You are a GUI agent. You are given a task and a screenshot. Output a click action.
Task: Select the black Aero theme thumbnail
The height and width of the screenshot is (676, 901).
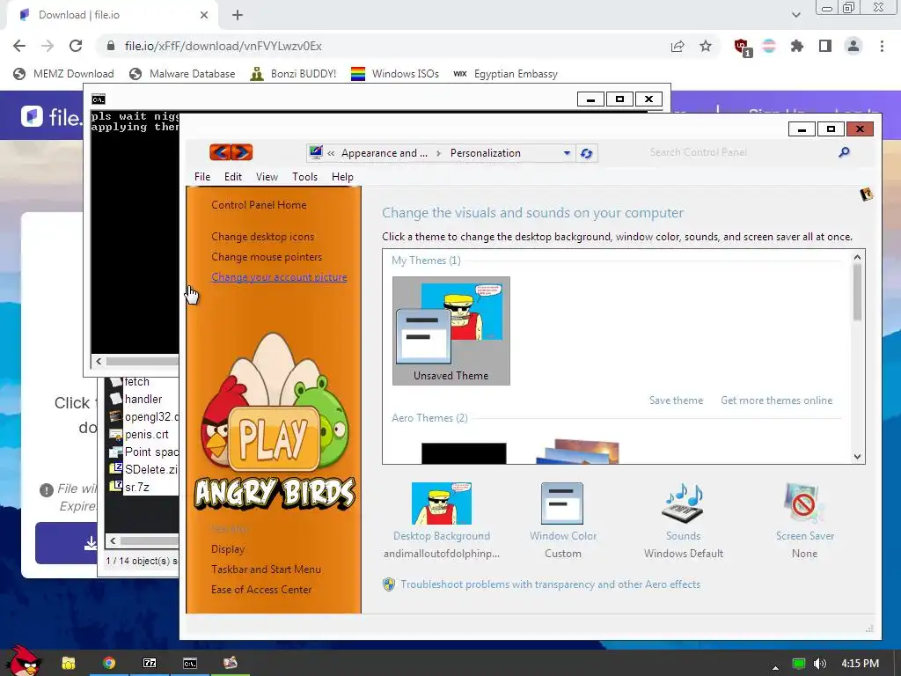tap(464, 452)
